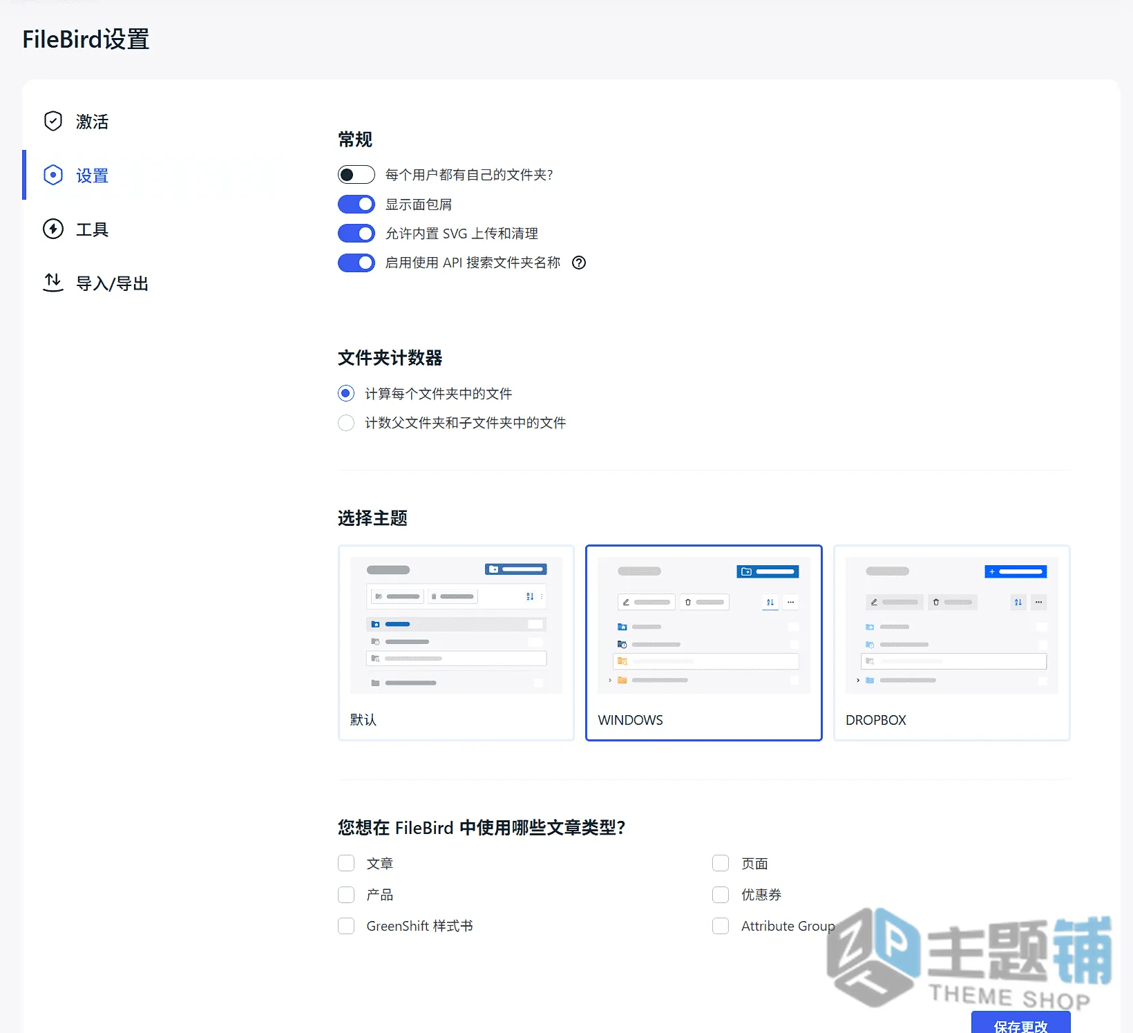Check the Attribute Group checkbox
1133x1033 pixels.
pyautogui.click(x=721, y=926)
